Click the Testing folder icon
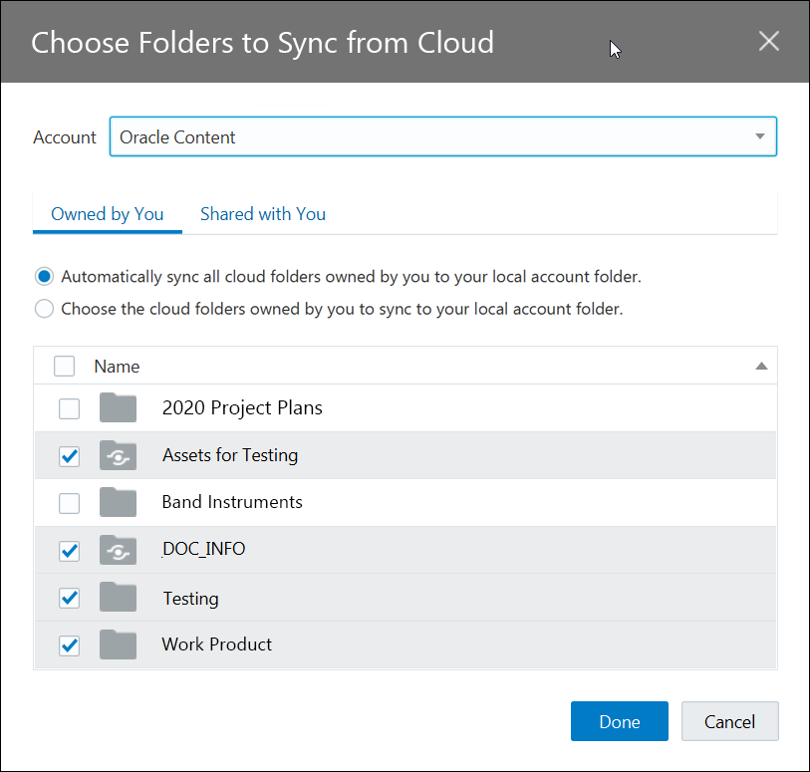The height and width of the screenshot is (772, 810). point(118,598)
